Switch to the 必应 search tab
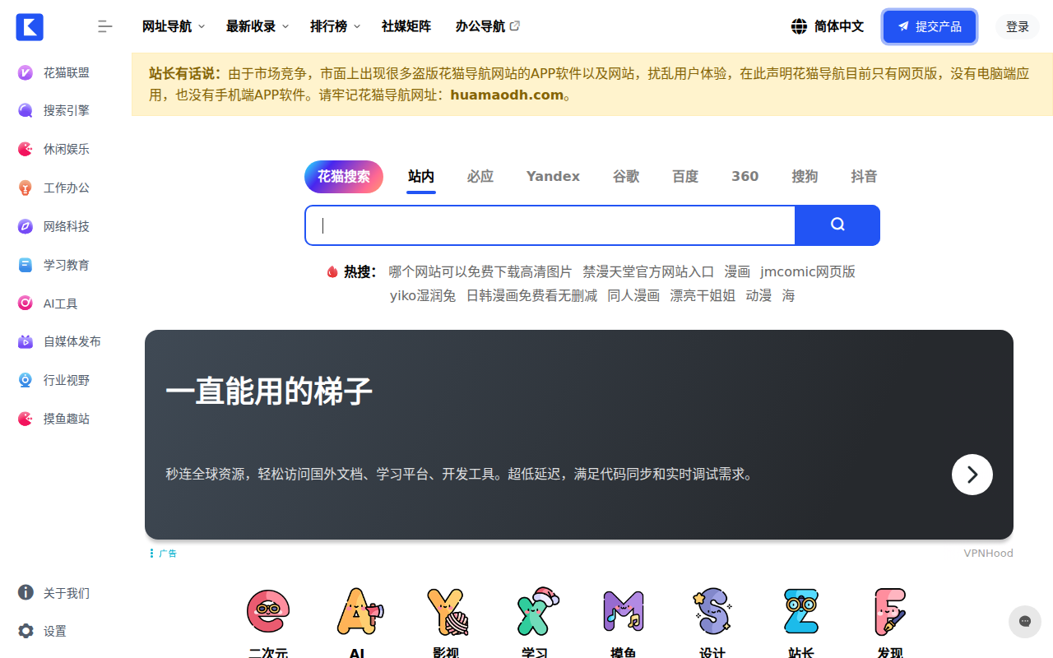The height and width of the screenshot is (658, 1053). pos(480,176)
